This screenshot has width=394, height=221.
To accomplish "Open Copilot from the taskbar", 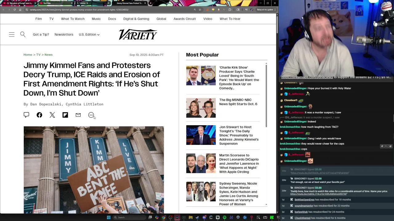I will click(x=157, y=217).
